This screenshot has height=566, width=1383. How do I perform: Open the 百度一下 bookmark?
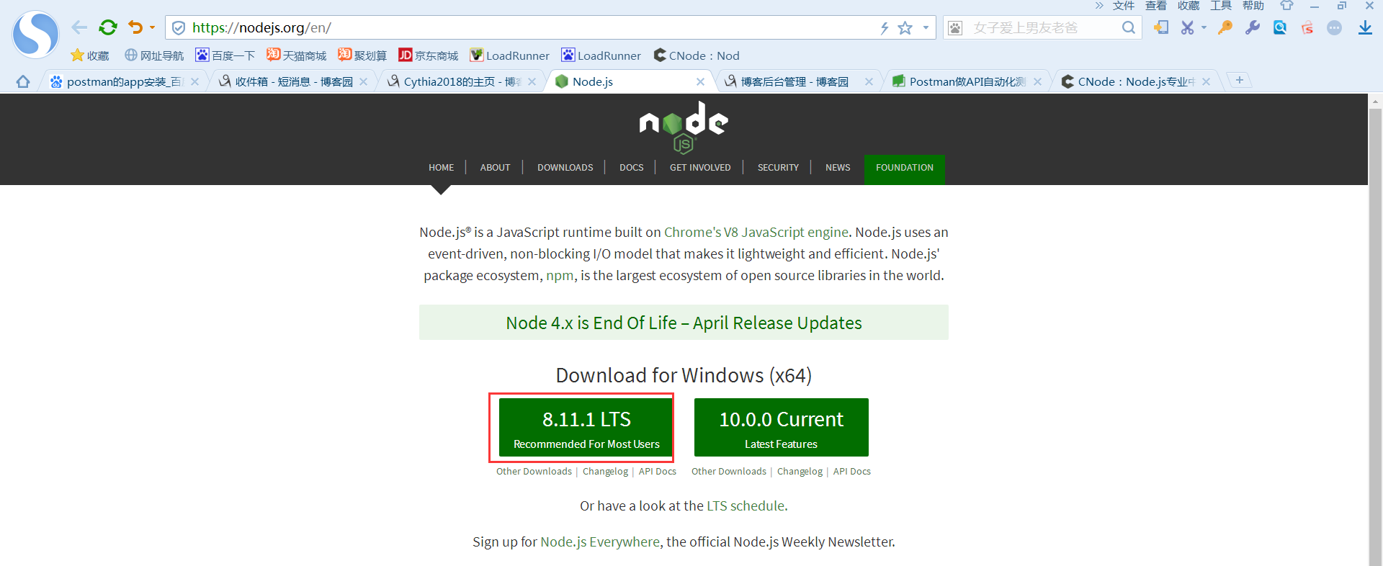click(x=225, y=55)
